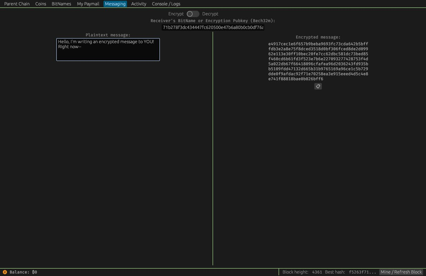Viewport: 426px width, 276px height.
Task: Click the encrypted line starting 5a022db6
Action: (318, 64)
